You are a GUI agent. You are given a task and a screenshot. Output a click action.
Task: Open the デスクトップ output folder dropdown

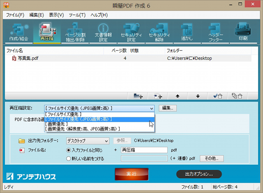pos(88,141)
